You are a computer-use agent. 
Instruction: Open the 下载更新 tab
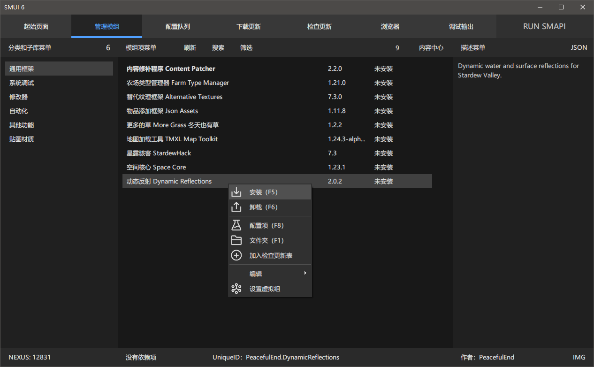(x=249, y=26)
